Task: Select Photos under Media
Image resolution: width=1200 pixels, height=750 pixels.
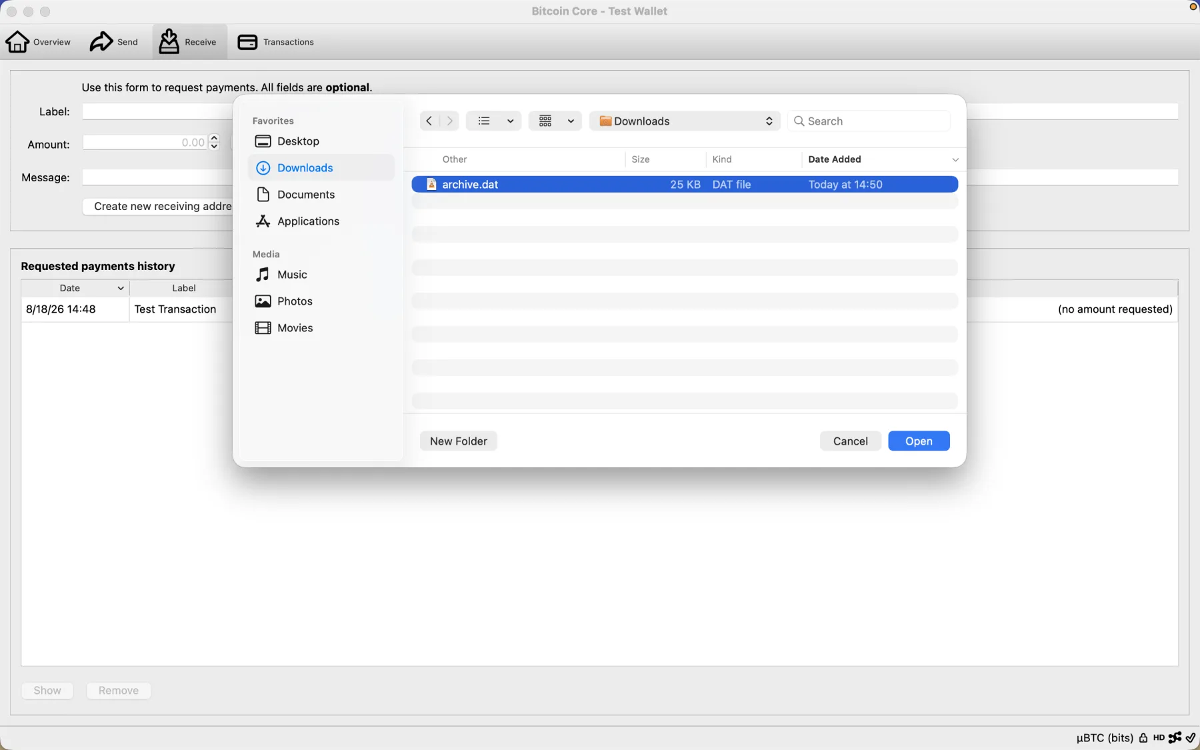Action: [321, 301]
